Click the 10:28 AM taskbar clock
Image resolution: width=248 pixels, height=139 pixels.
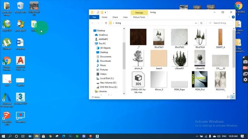coord(233,136)
